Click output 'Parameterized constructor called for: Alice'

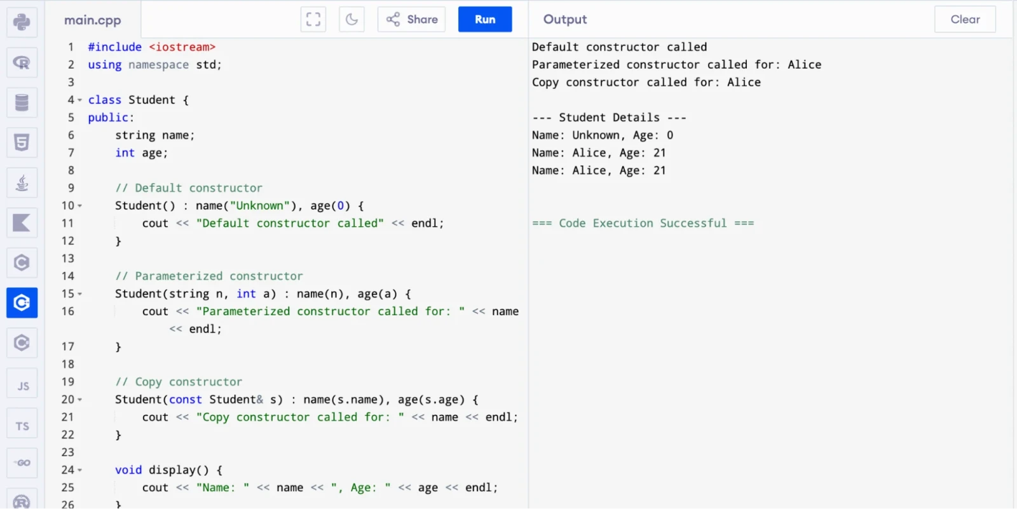(x=676, y=65)
